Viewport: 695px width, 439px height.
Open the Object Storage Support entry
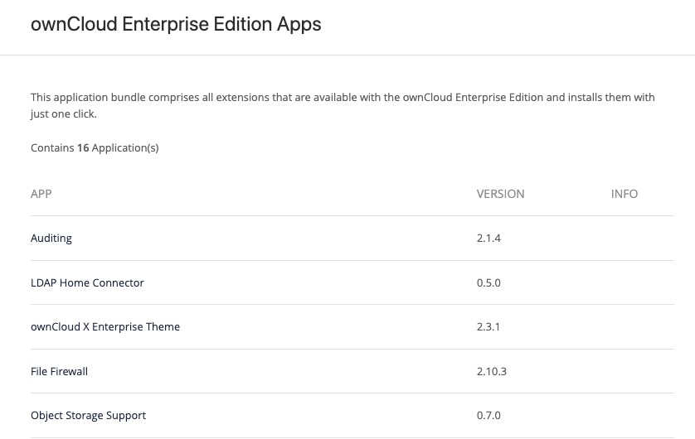coord(88,416)
